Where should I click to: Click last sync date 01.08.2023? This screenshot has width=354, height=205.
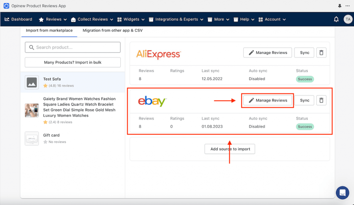[x=212, y=127]
